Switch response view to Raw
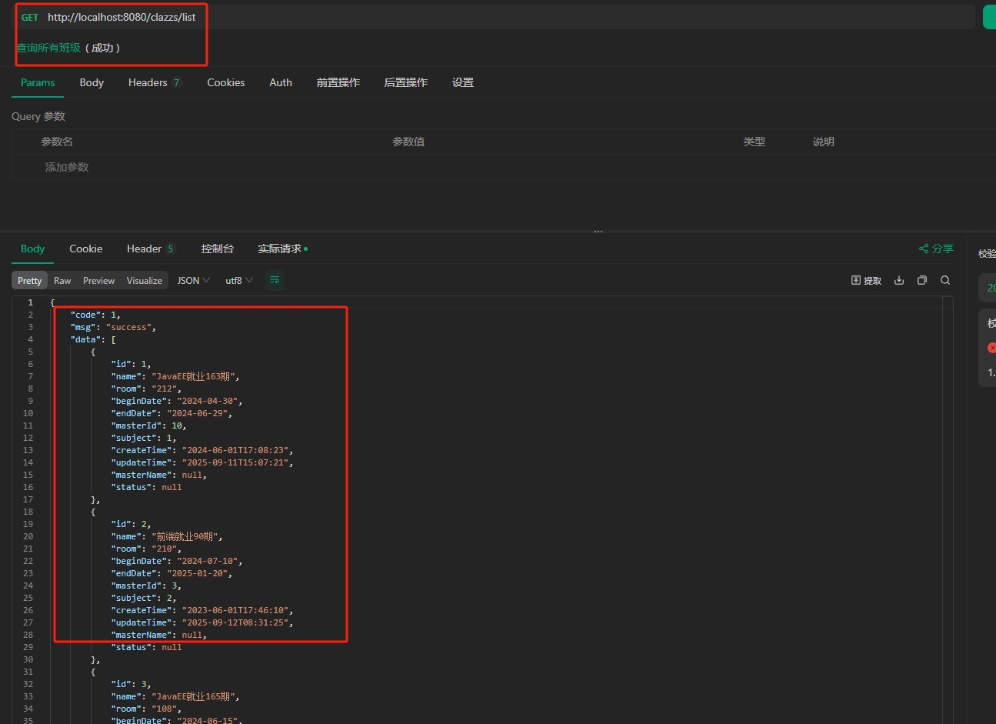Screen dimensions: 996x724 coord(62,280)
